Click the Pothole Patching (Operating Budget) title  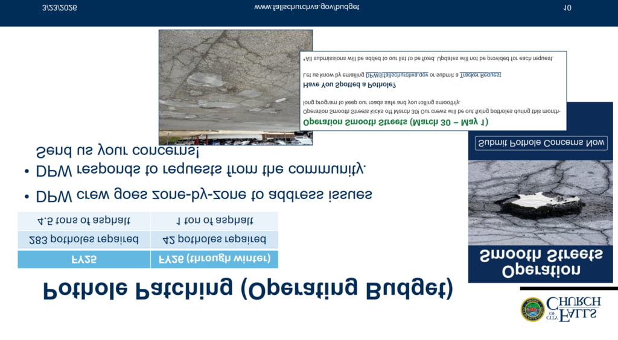click(x=247, y=291)
